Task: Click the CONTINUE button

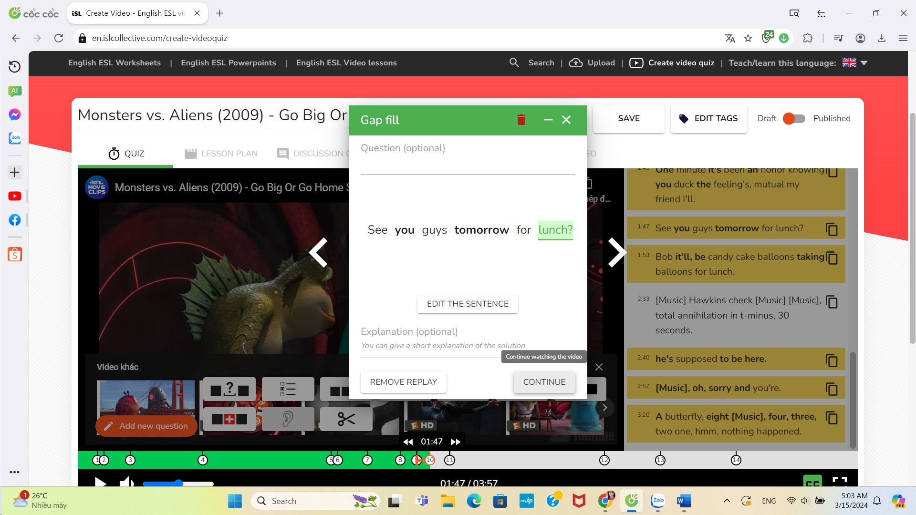Action: (544, 382)
